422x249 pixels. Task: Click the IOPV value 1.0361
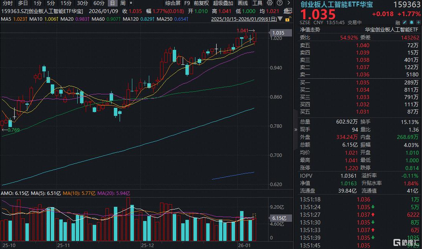click(349, 176)
